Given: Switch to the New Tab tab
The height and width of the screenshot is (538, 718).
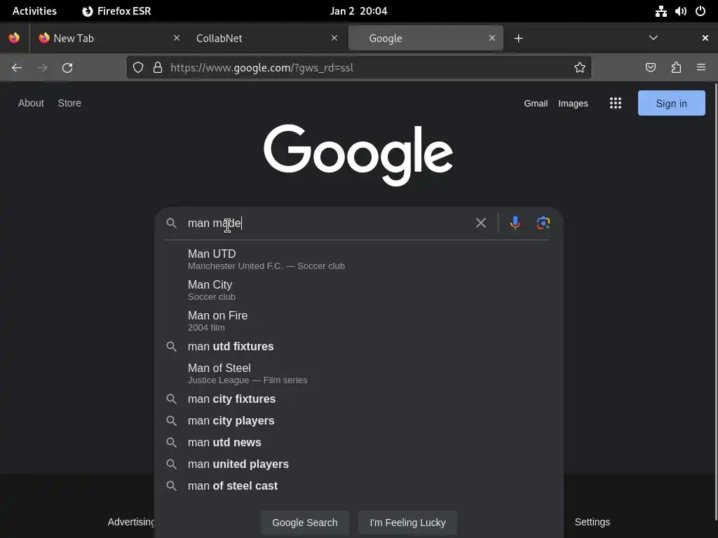Looking at the screenshot, I should click(107, 38).
